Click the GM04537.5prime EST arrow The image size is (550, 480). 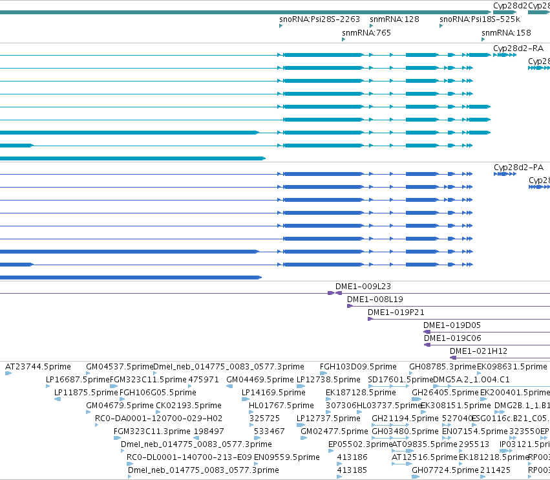tap(88, 373)
